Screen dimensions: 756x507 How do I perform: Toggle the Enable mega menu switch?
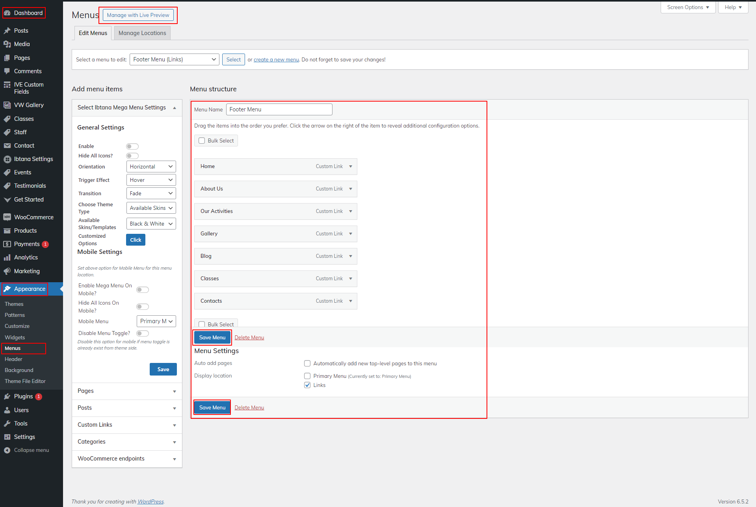click(x=132, y=146)
